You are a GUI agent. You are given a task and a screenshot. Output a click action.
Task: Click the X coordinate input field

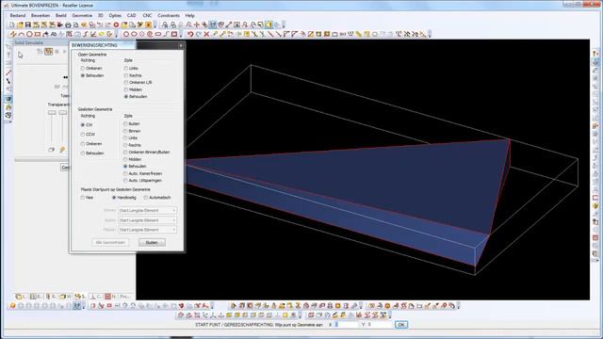coord(346,325)
